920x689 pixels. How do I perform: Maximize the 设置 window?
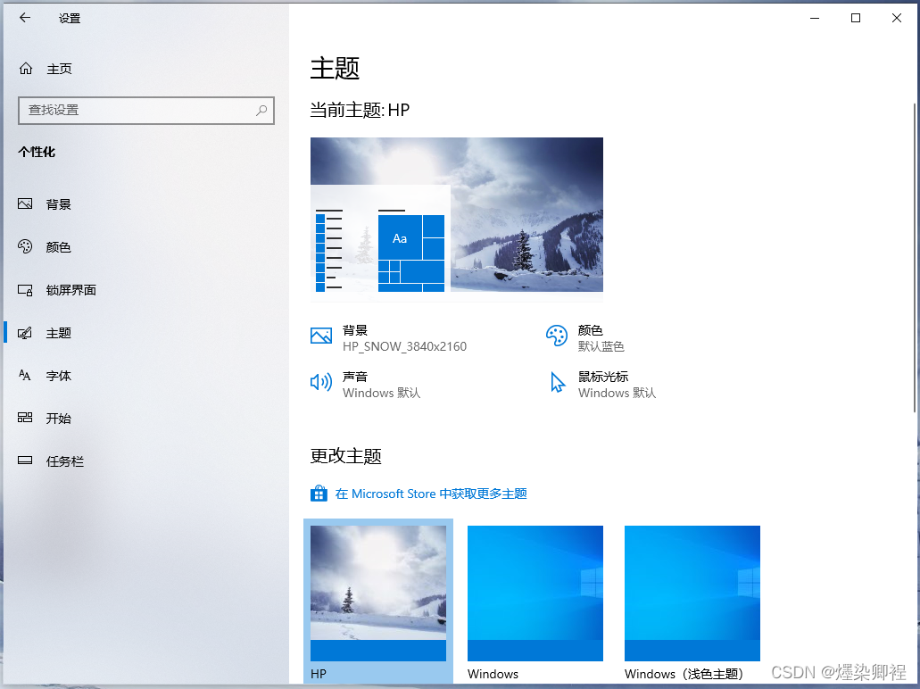pos(856,18)
